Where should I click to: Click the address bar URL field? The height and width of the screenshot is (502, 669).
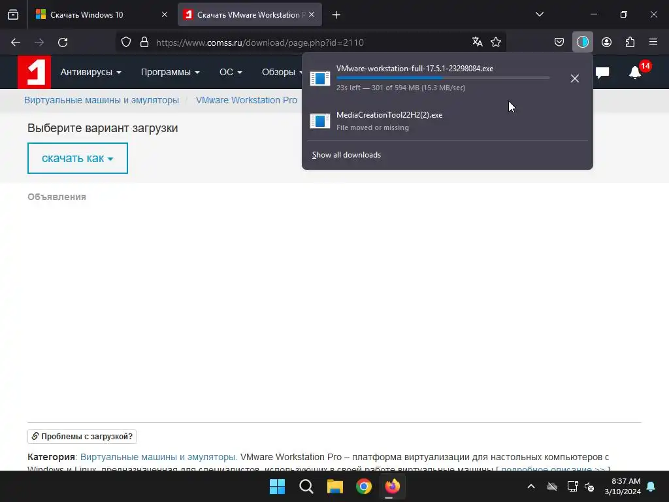coord(312,42)
